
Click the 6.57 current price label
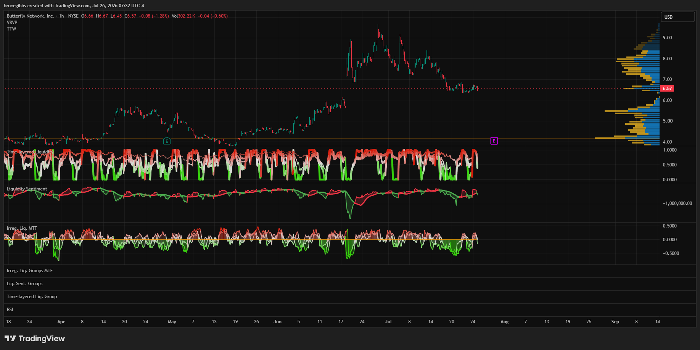(667, 89)
